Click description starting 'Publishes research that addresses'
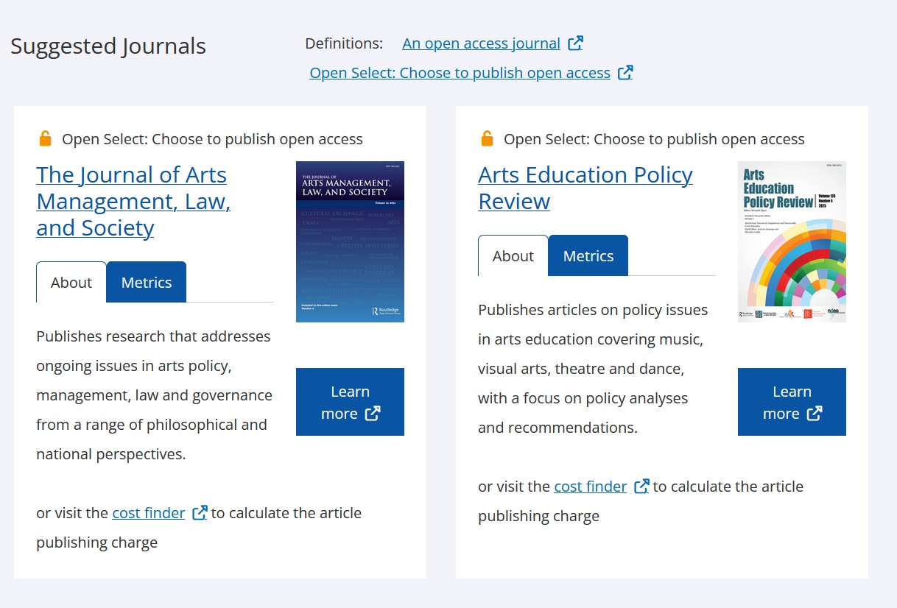This screenshot has width=897, height=608. click(x=154, y=395)
